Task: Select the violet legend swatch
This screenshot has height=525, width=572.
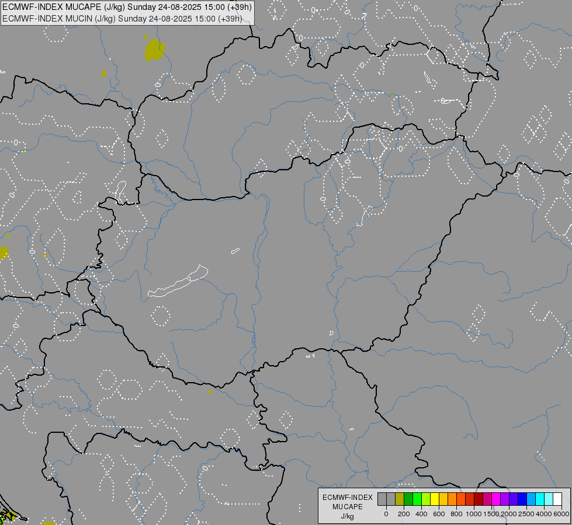Action: [505, 499]
